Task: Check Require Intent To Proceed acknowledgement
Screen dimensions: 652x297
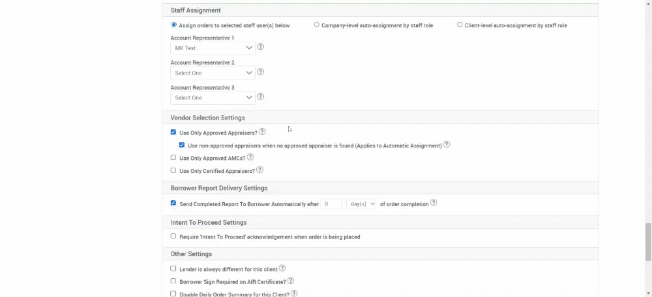Action: (x=173, y=236)
